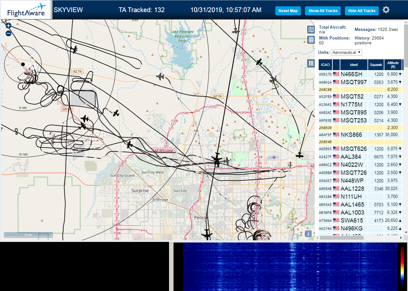
Task: Zoom in on the map
Action: pyautogui.click(x=8, y=26)
